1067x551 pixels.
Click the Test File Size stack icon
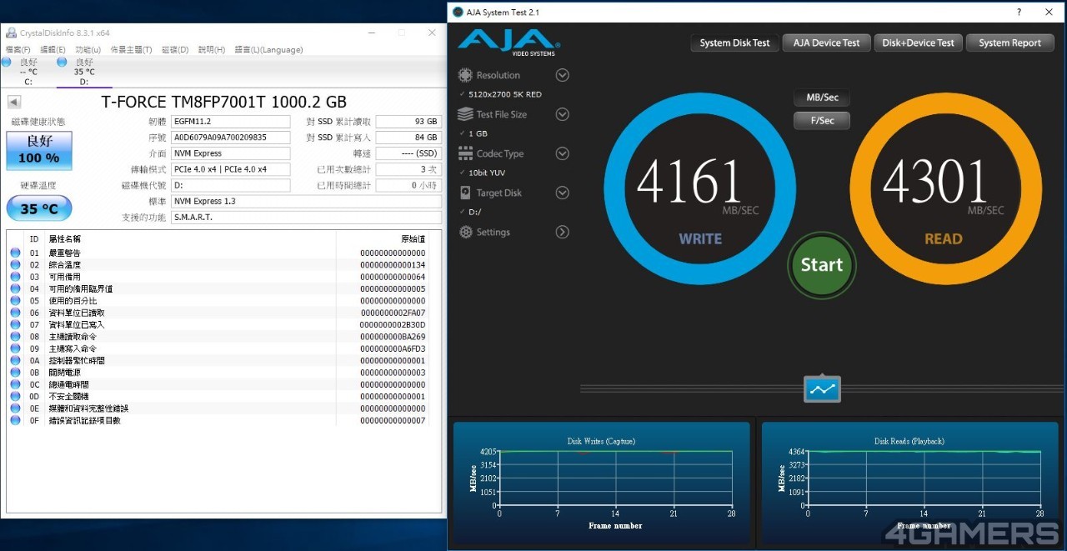(x=465, y=114)
